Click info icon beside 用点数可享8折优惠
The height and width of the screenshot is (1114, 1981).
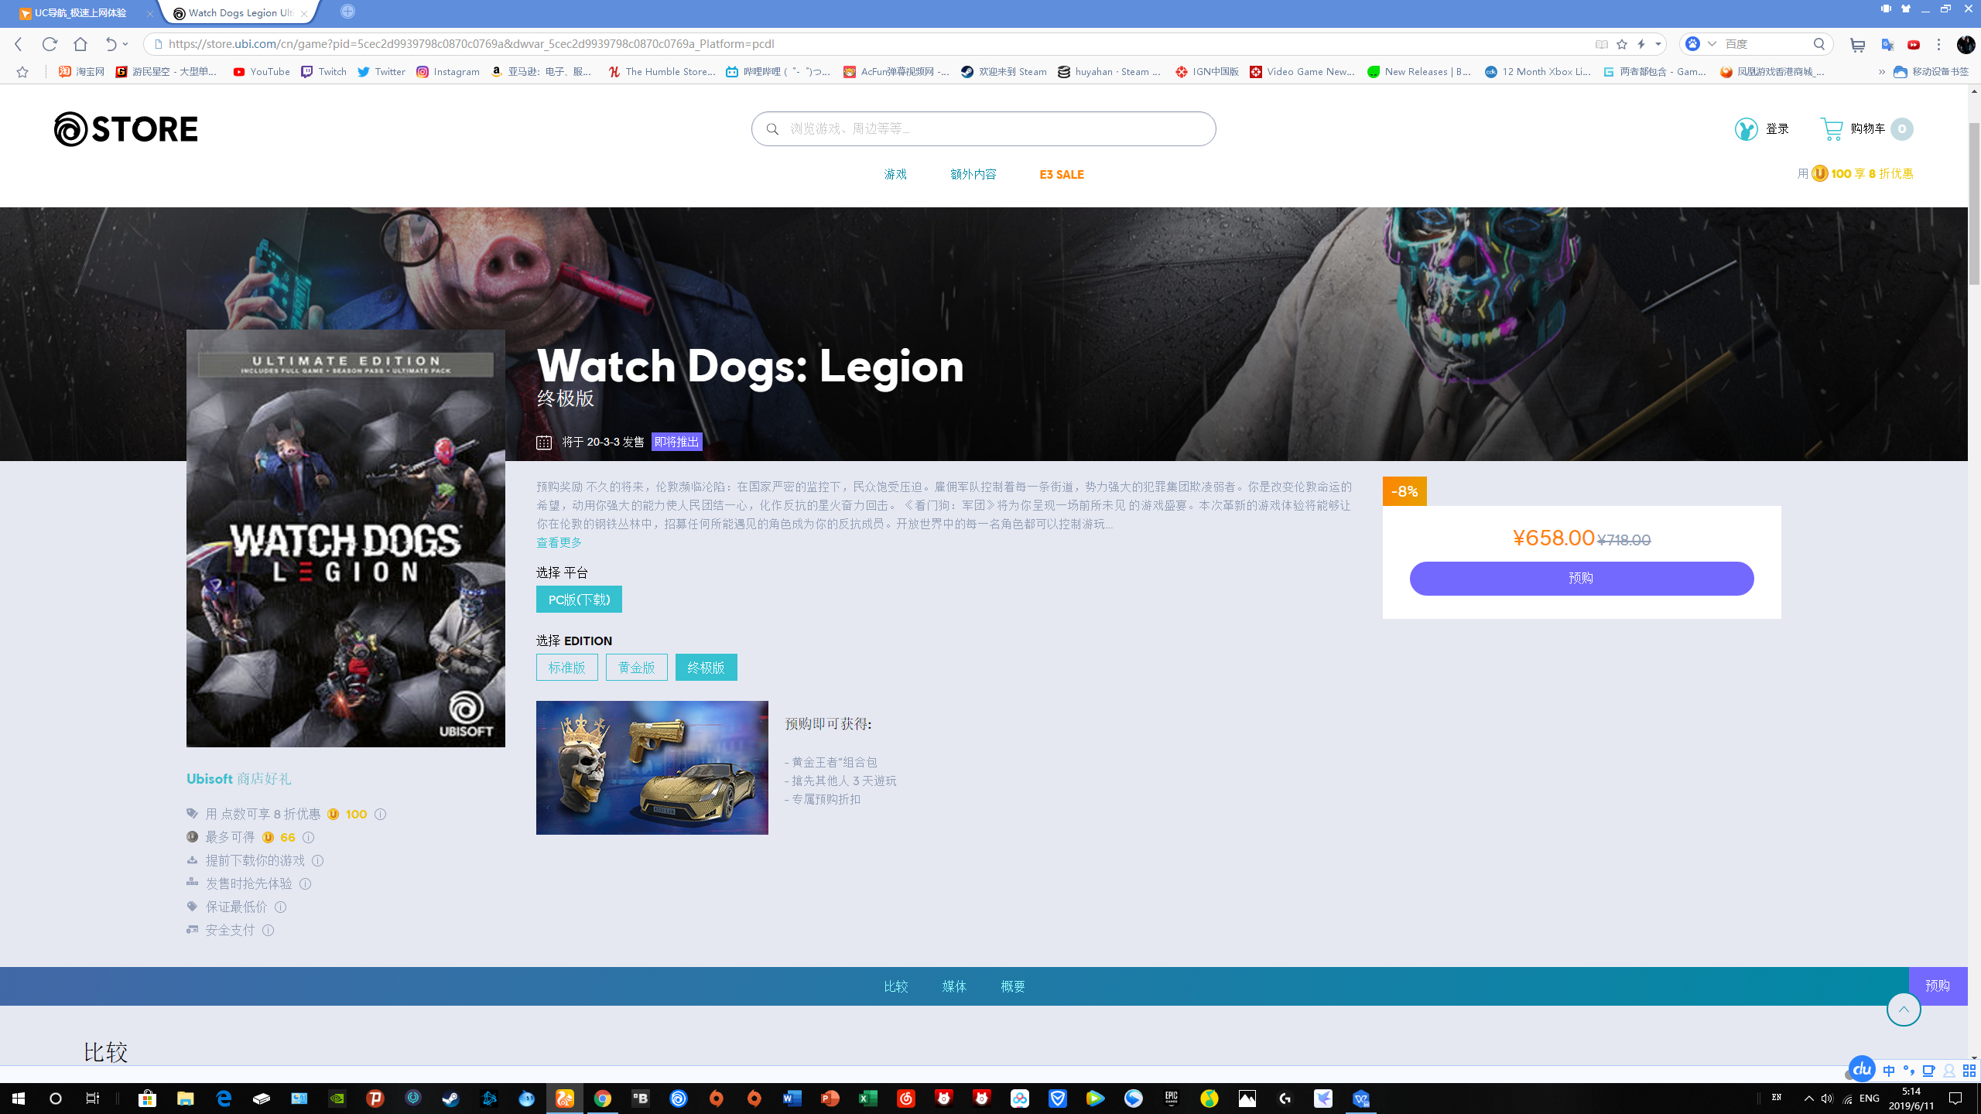click(x=380, y=814)
